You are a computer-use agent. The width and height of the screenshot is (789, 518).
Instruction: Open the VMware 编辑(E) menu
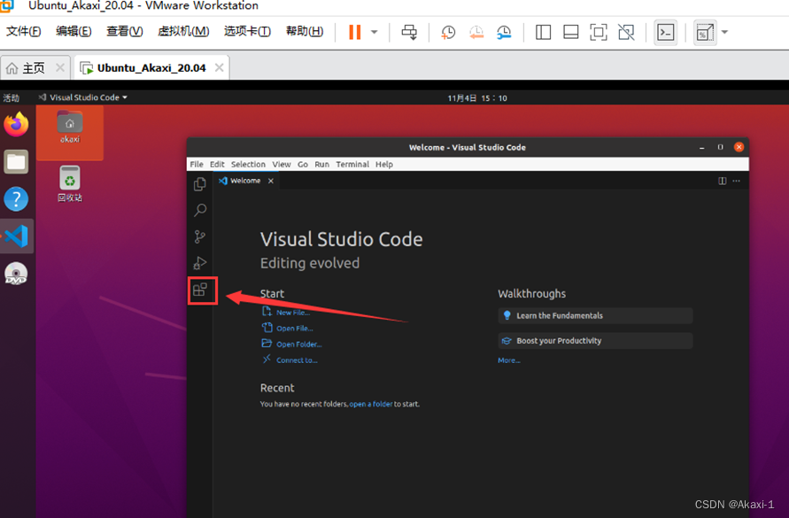[x=73, y=31]
